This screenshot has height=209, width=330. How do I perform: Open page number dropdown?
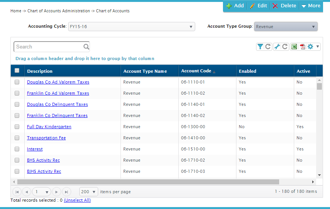click(42, 192)
